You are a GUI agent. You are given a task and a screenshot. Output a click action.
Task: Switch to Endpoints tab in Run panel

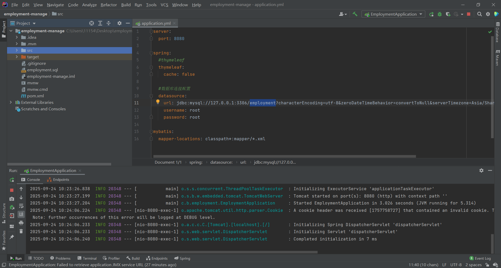[x=58, y=180]
